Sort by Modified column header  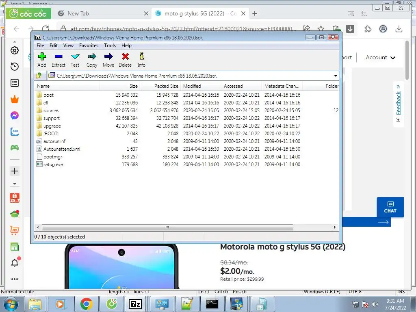(x=201, y=86)
